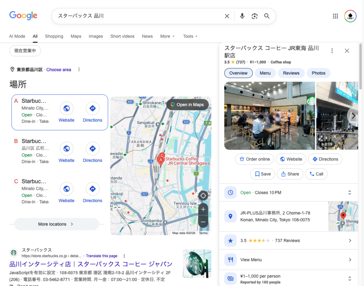
Task: Expand the opening hours section
Action: pos(349,193)
